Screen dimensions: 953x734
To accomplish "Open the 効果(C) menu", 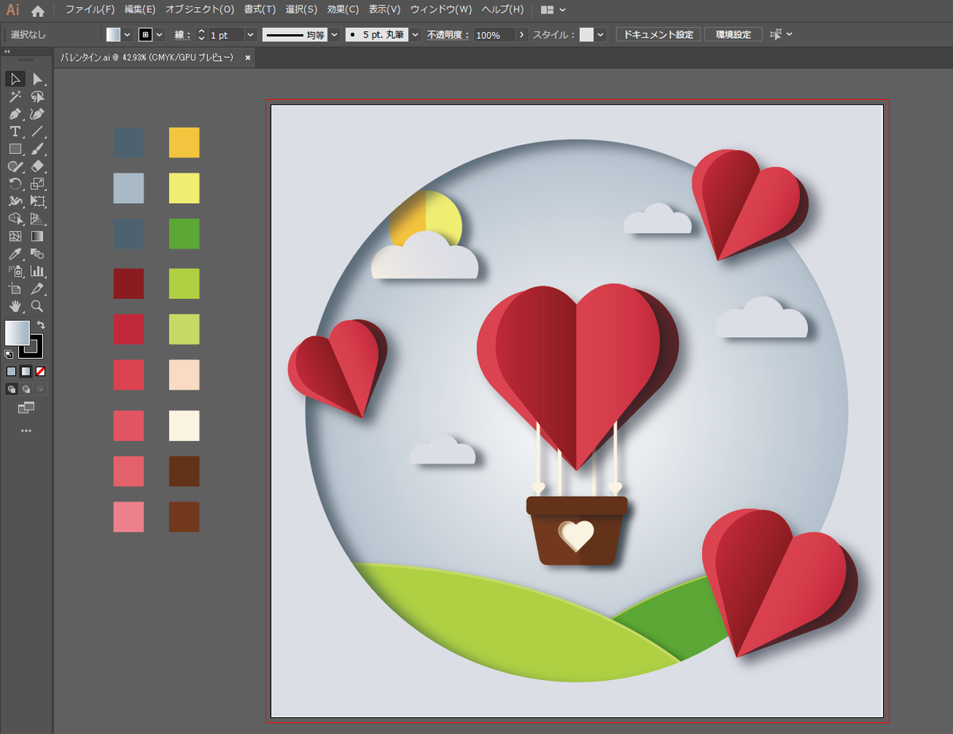I will pos(343,10).
